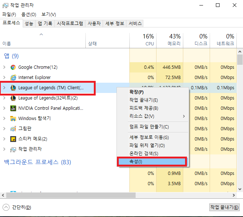This screenshot has width=243, height=217.
Task: Click the horizontal scrollbar thumb
Action: tap(71, 195)
